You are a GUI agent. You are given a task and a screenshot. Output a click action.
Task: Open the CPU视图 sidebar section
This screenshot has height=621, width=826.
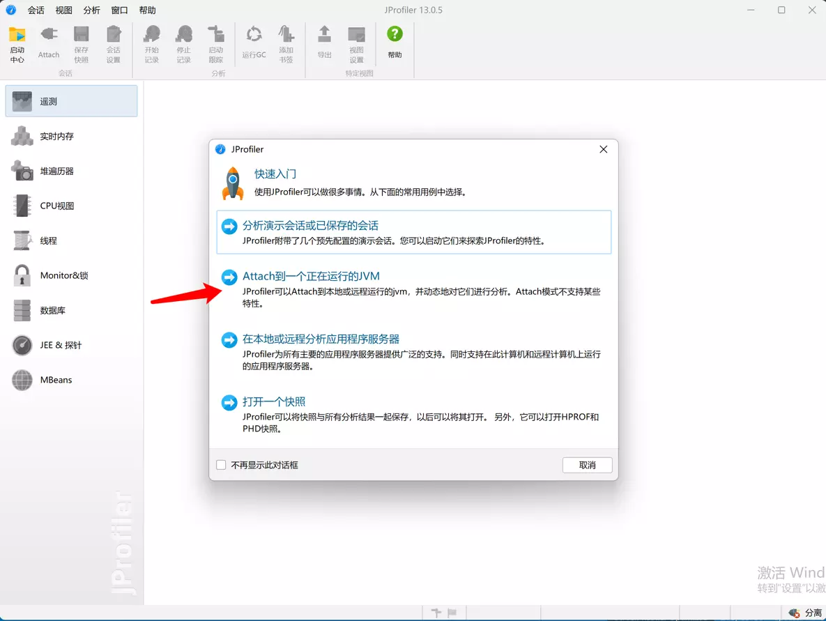[22, 206]
